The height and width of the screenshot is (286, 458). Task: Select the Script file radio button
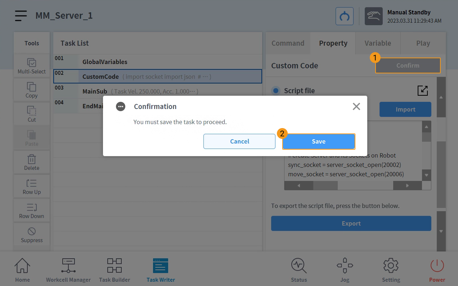276,91
